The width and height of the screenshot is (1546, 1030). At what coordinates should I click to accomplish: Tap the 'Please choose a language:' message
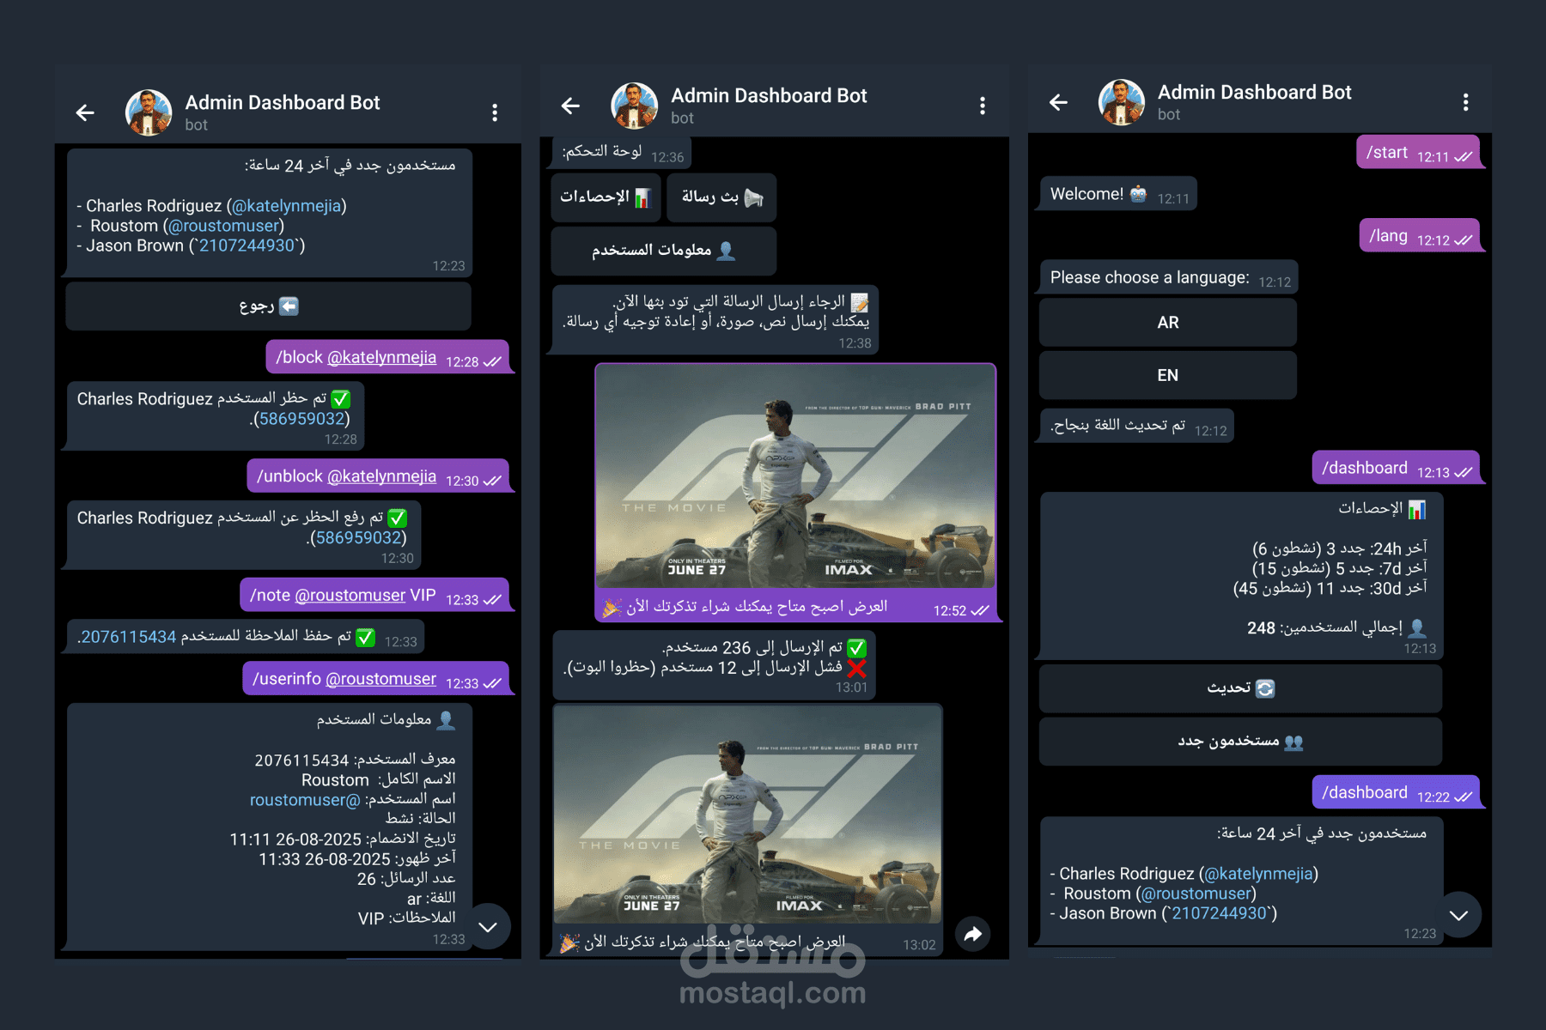(1168, 278)
